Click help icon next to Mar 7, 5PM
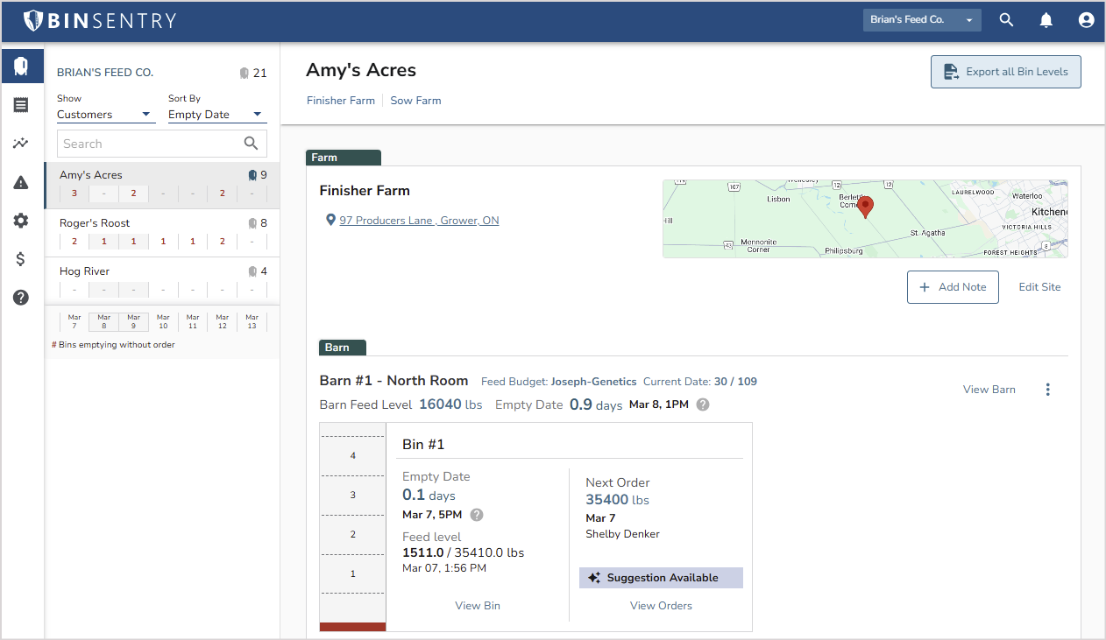The height and width of the screenshot is (640, 1106). 477,515
